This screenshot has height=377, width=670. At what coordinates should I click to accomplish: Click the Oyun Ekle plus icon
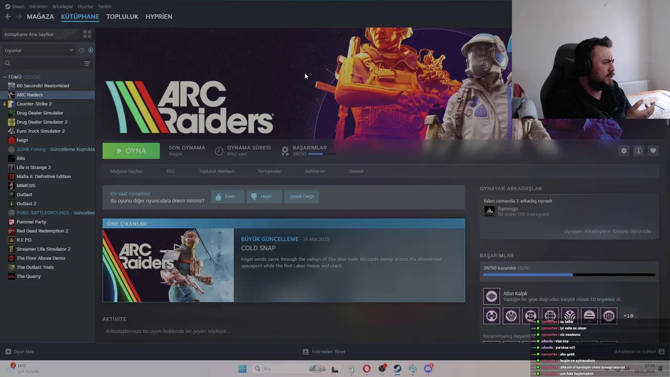click(8, 352)
